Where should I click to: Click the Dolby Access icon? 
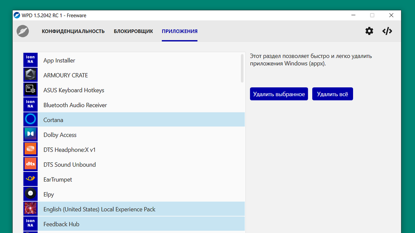pos(30,135)
